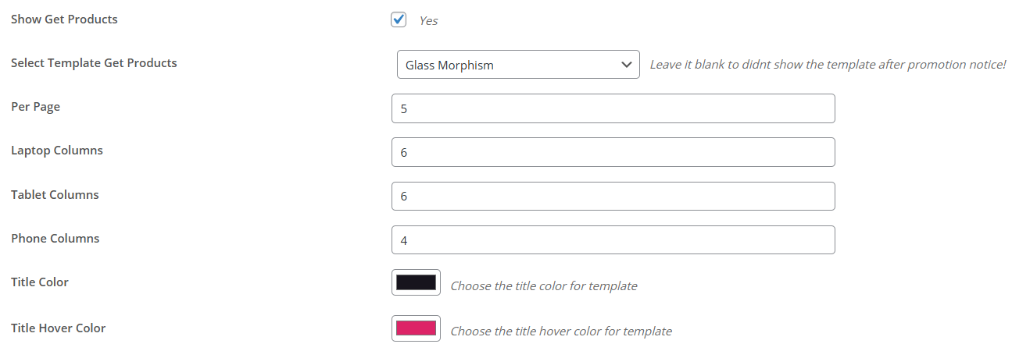This screenshot has width=1012, height=351.
Task: Click the 'Per Page' label
Action: 35,107
